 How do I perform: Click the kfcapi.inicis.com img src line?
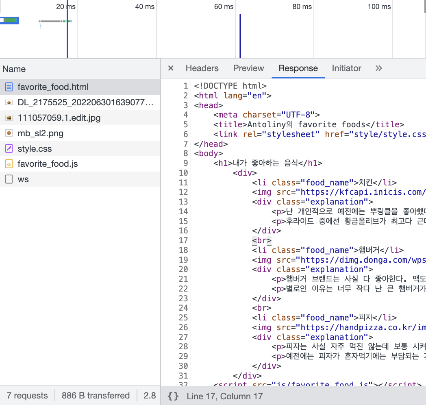pos(339,192)
